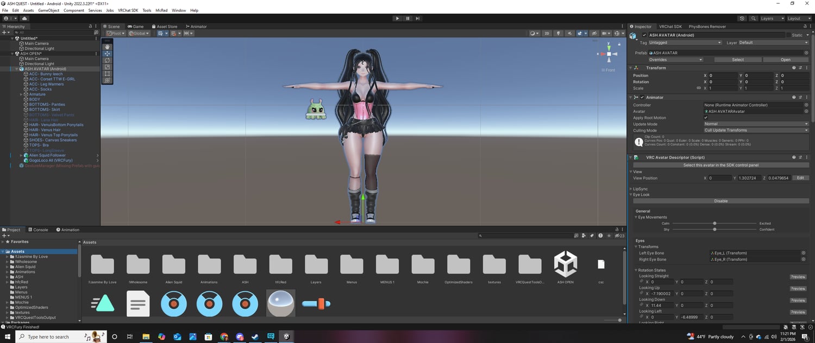Screen dimensions: 815x343
Task: Click the Pause button
Action: pyautogui.click(x=407, y=18)
